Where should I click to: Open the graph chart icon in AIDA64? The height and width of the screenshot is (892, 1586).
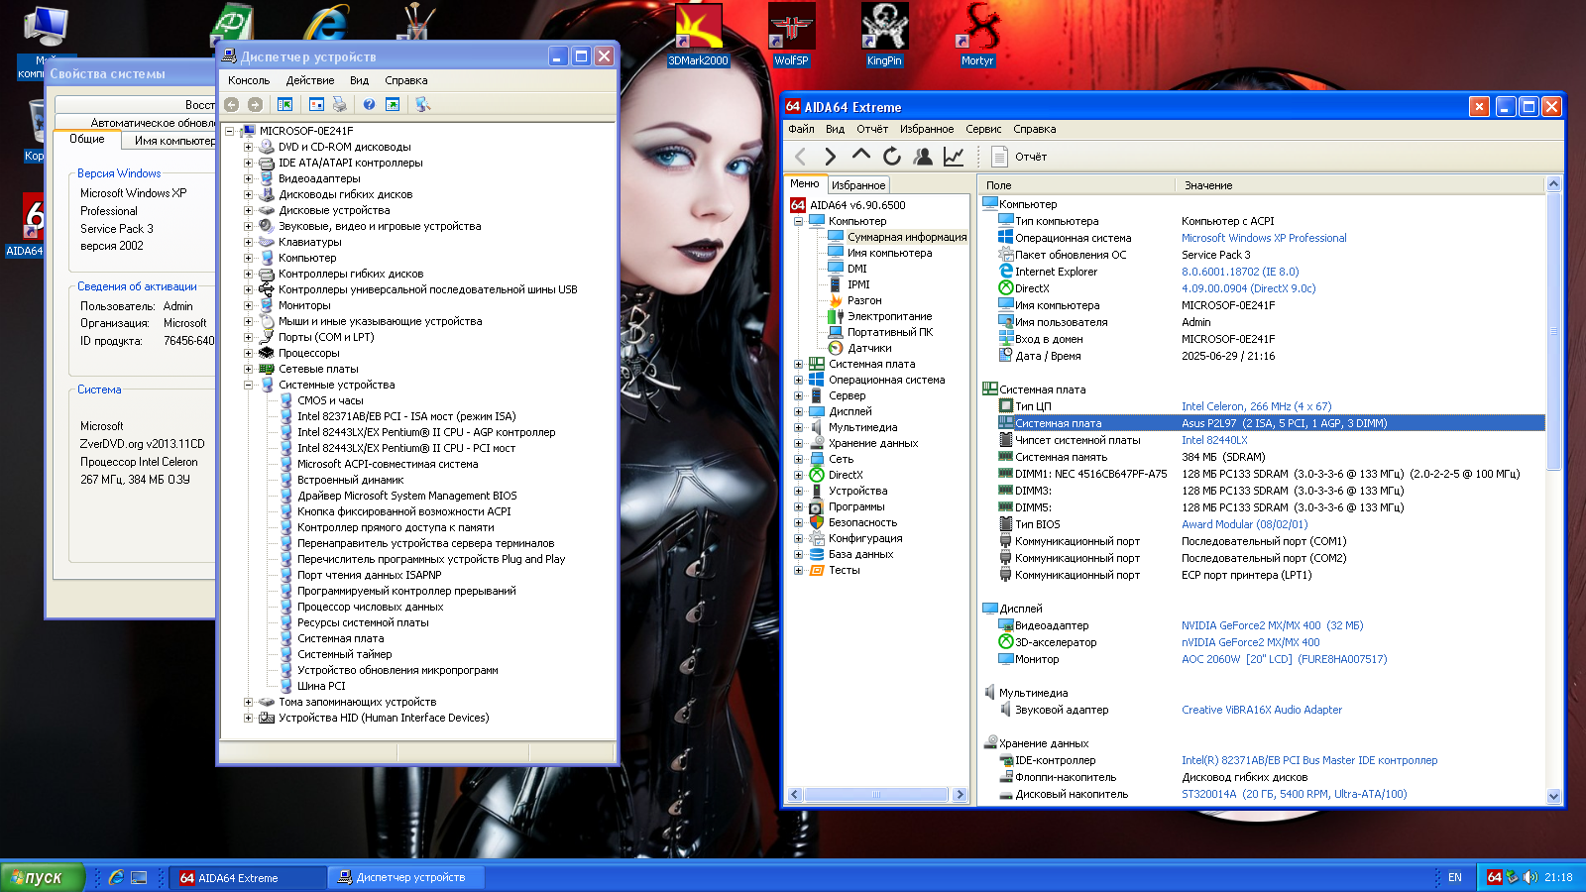[x=954, y=156]
